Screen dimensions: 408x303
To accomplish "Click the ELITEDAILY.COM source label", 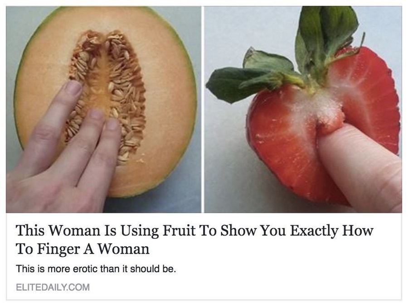I will click(x=53, y=287).
